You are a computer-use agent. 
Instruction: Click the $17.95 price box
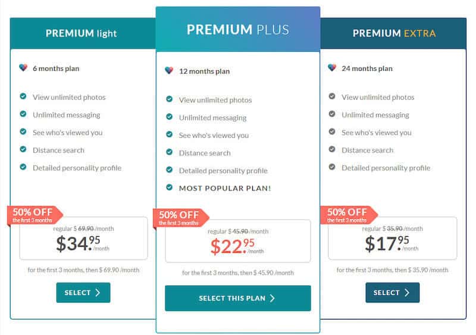point(393,238)
